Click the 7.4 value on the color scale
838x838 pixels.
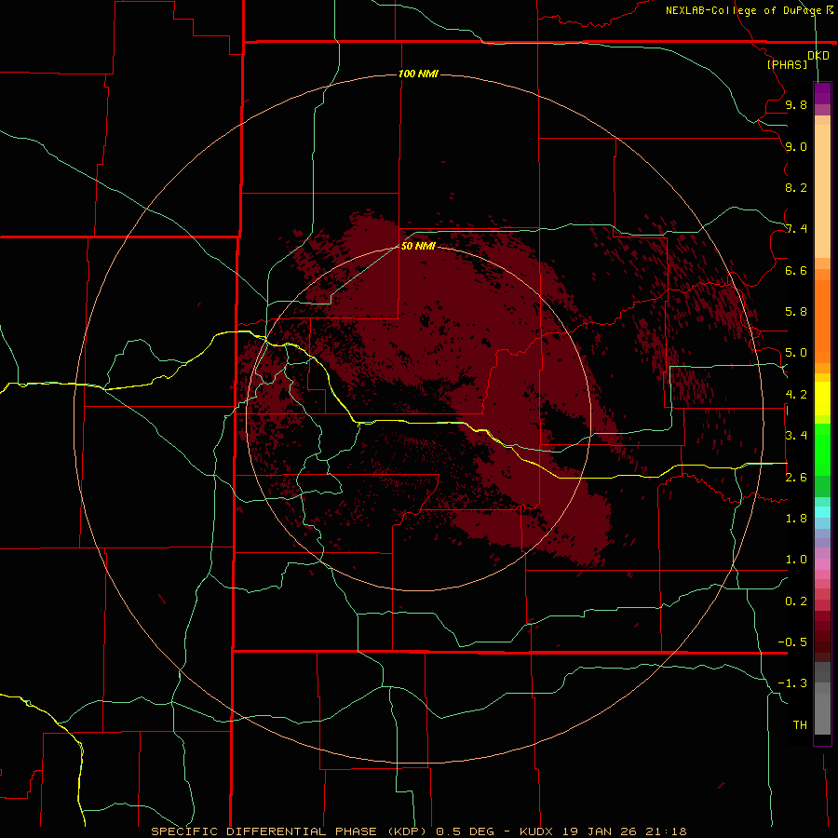tap(796, 229)
